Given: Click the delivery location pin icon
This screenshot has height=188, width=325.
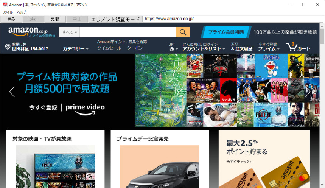Looking at the screenshot, I should pos(8,47).
